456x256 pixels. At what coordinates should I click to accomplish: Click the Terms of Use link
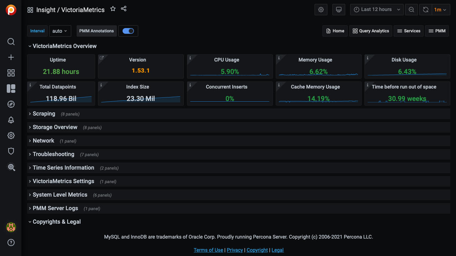tap(208, 250)
